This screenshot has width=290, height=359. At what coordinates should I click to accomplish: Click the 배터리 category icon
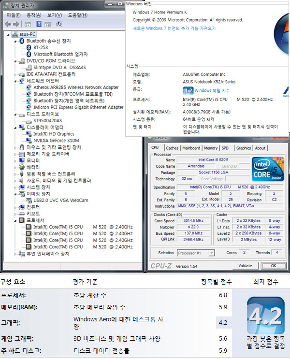[x=22, y=167]
